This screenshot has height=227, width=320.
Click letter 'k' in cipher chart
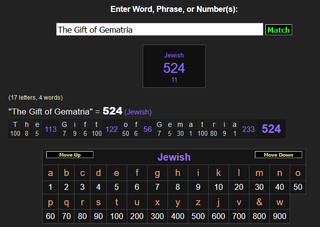(218, 173)
